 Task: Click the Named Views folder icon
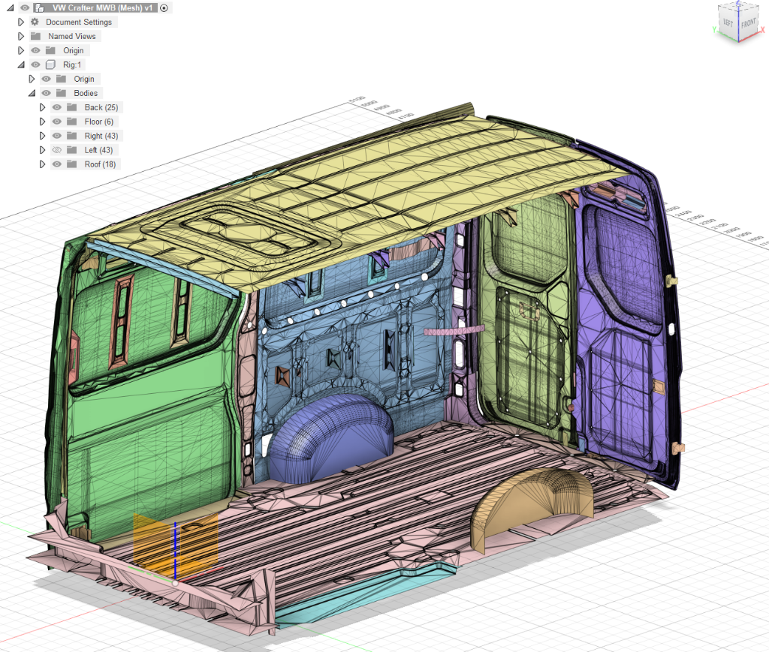pyautogui.click(x=35, y=36)
